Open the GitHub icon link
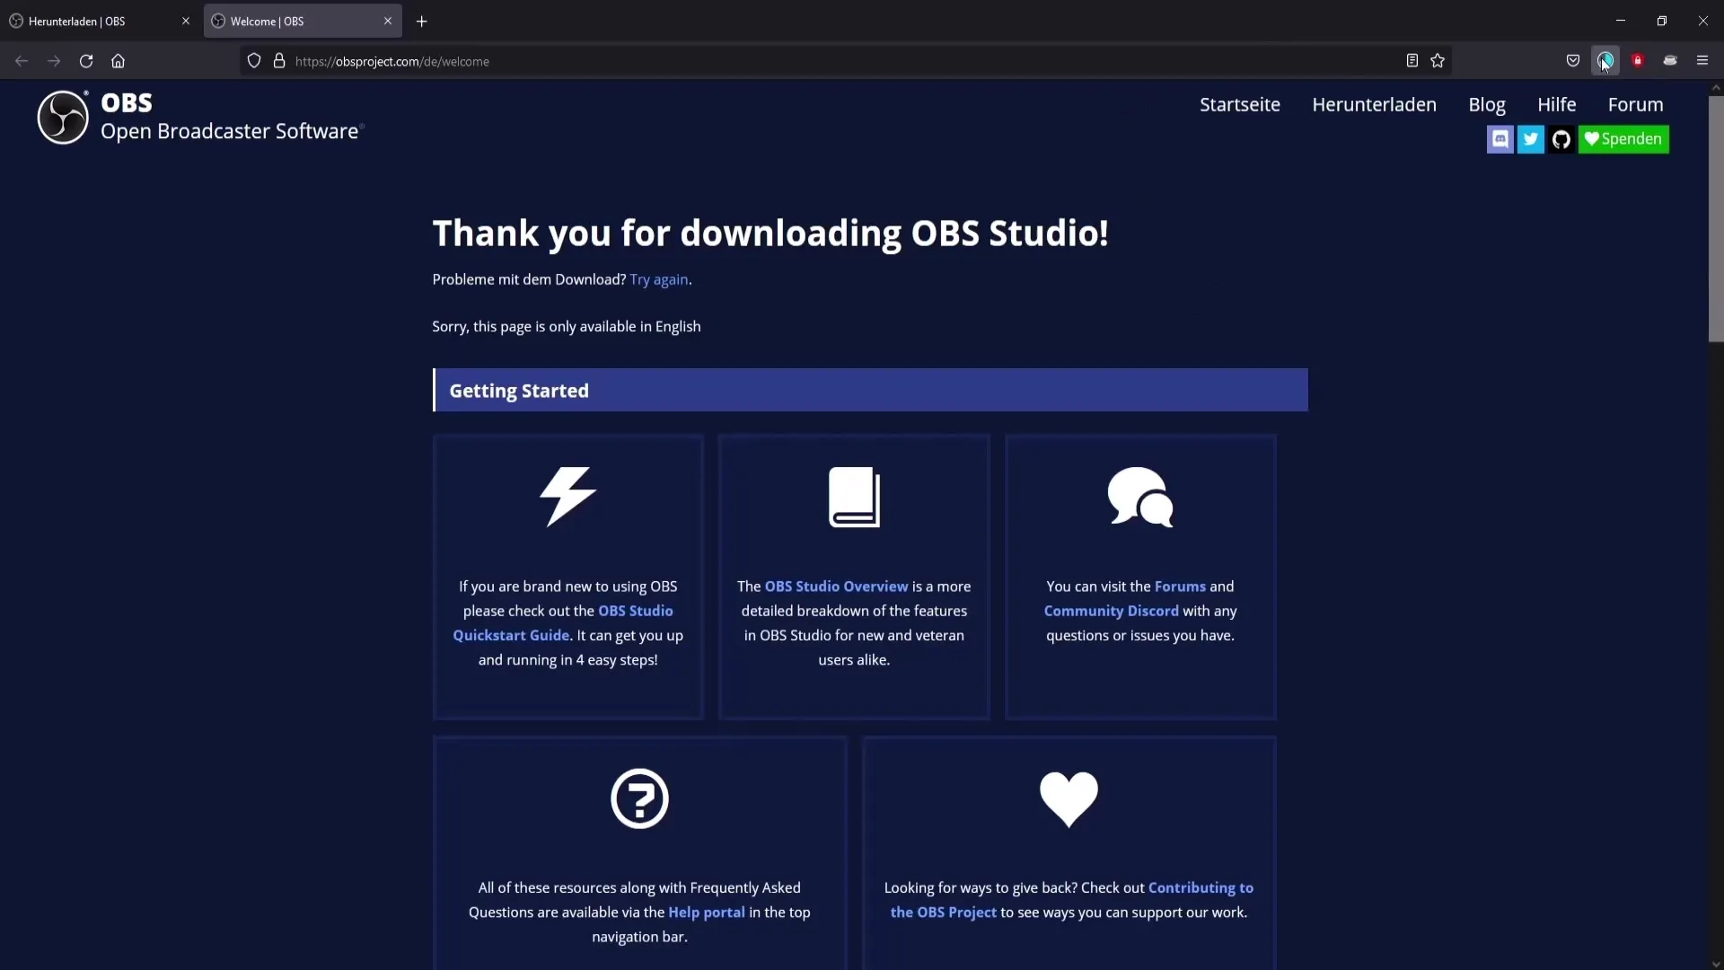 (1561, 139)
